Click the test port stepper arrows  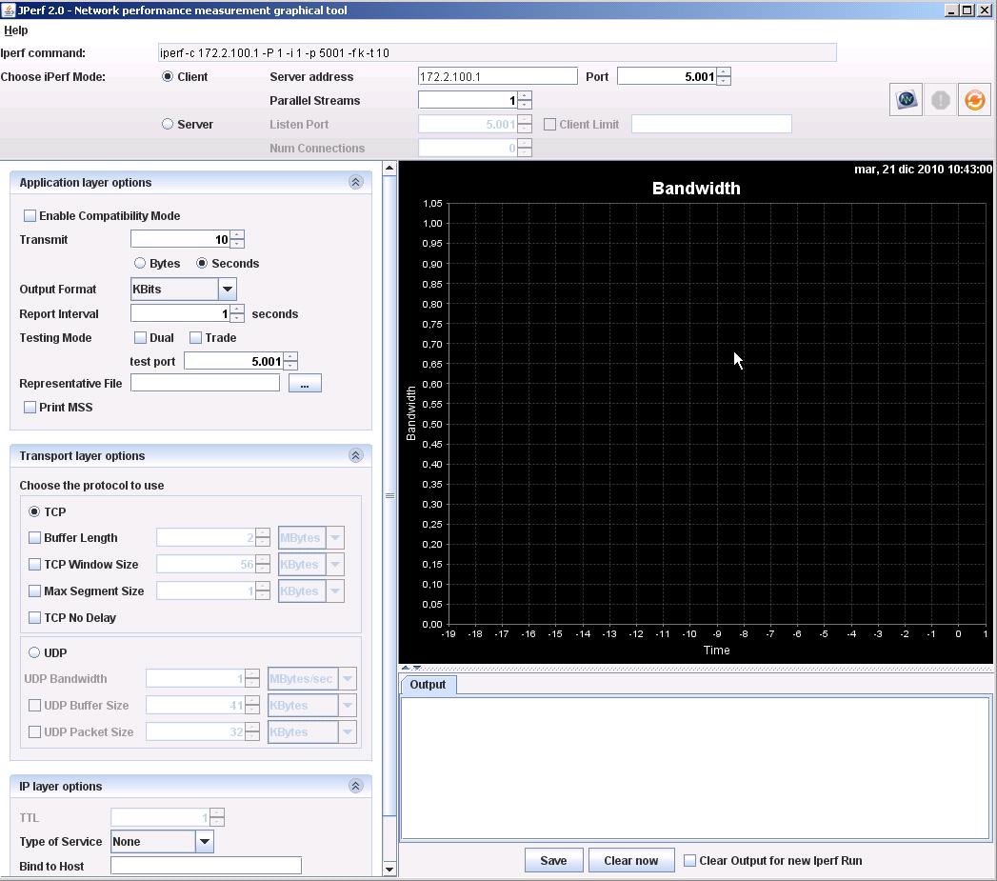[290, 361]
